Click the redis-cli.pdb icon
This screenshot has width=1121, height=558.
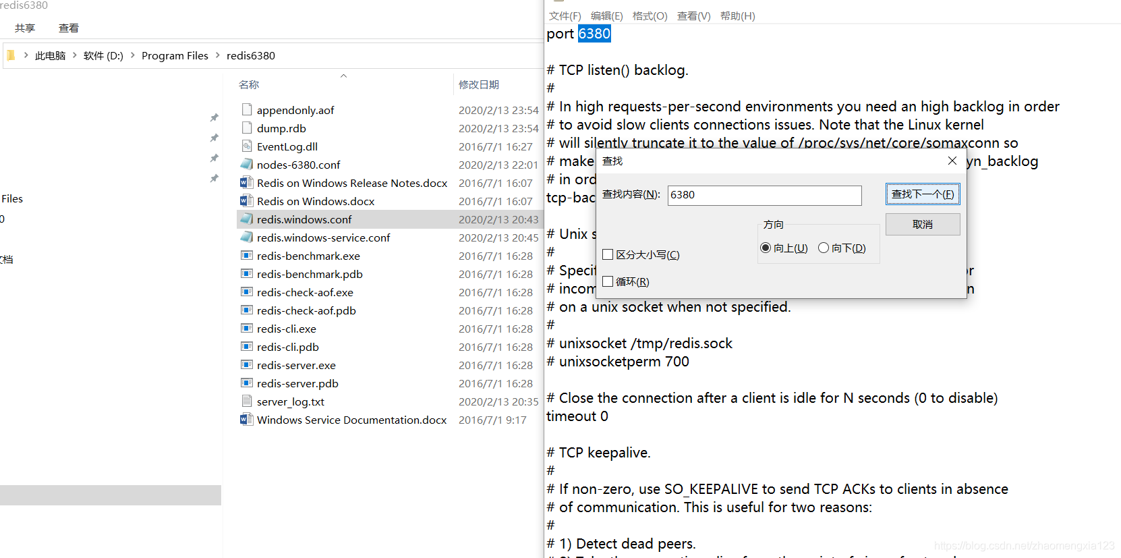coord(247,346)
